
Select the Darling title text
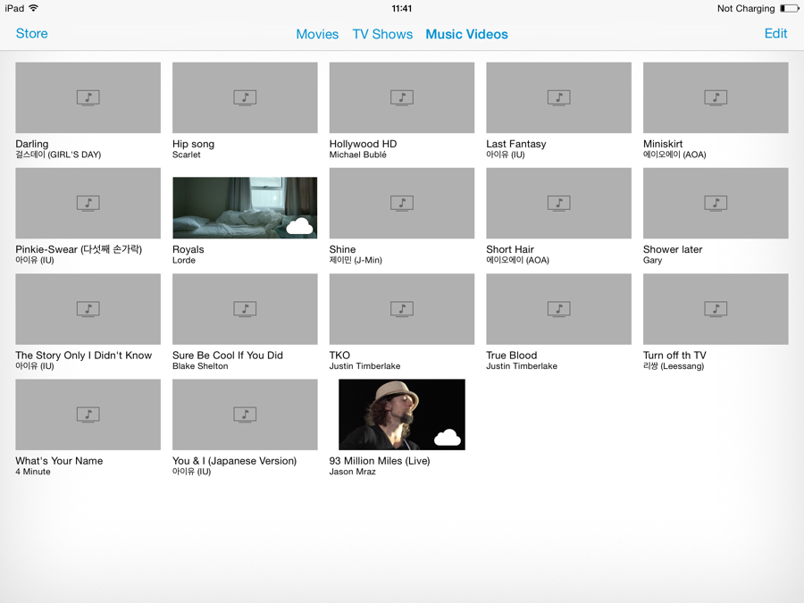coord(32,144)
